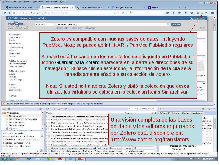Image resolution: width=220 pixels, height=165 pixels.
Task: Filter by Free full text
Action: coord(14,53)
